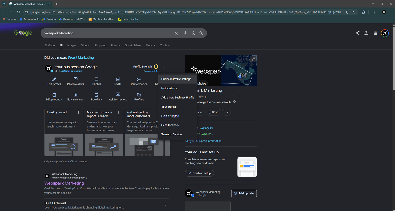The width and height of the screenshot is (395, 211).
Task: Open the Forums tab
Action: [116, 45]
